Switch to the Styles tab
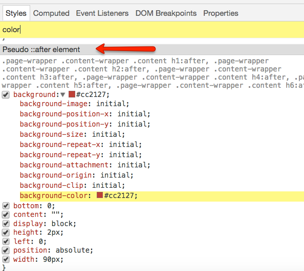 tap(16, 13)
